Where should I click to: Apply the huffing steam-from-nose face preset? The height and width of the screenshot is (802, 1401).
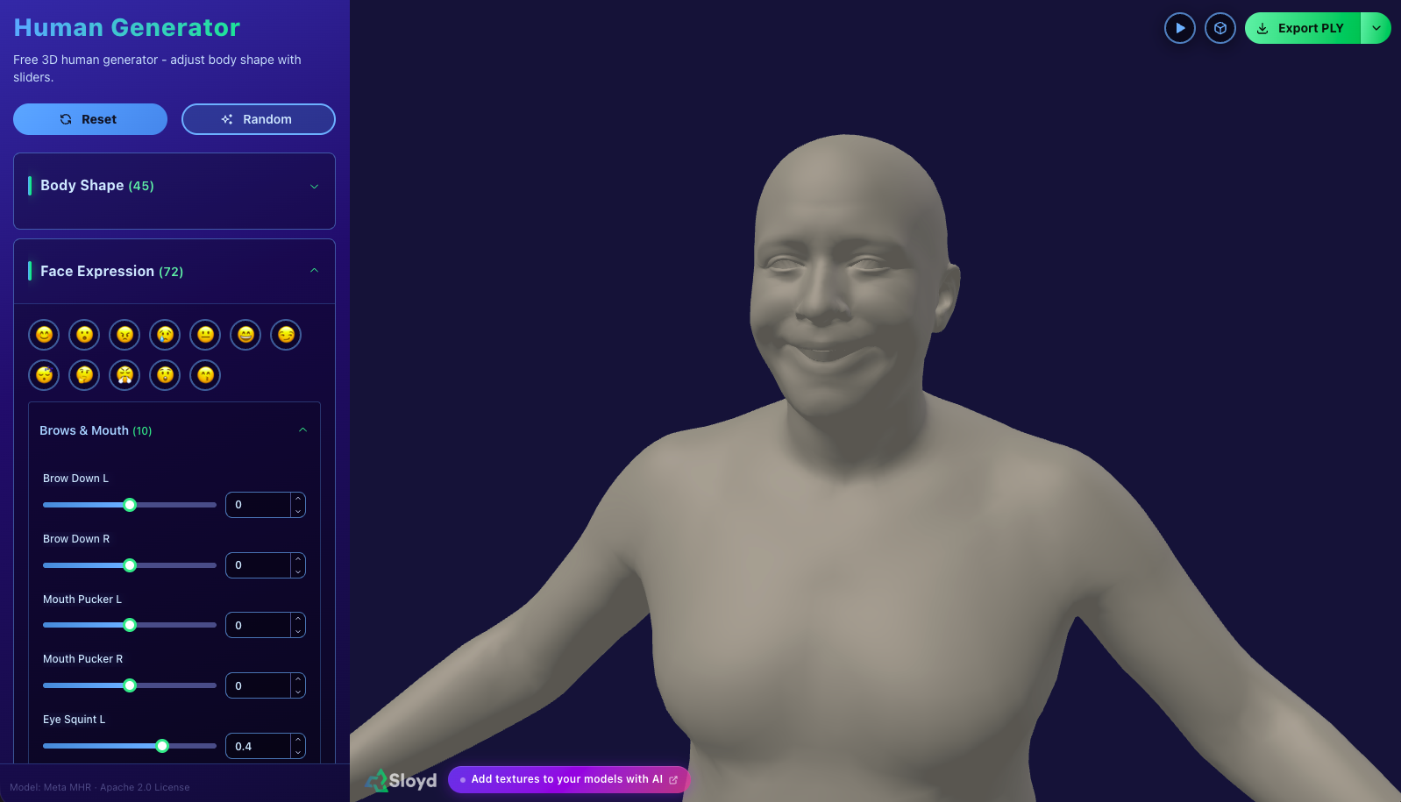[125, 375]
